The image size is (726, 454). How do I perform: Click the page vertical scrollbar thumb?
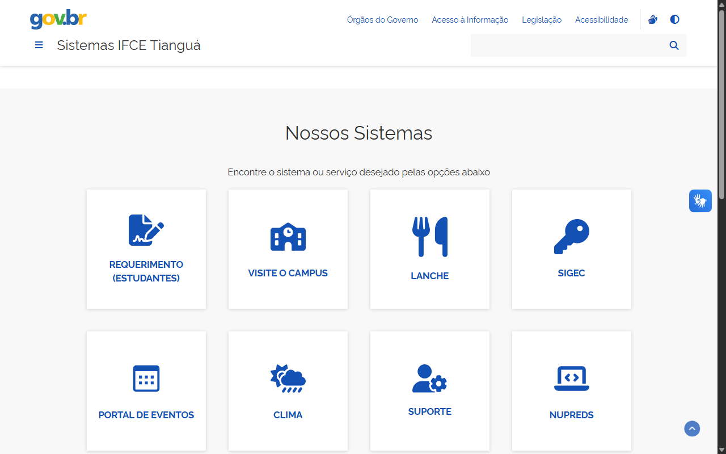721,104
